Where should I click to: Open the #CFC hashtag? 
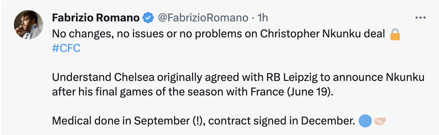(x=66, y=49)
